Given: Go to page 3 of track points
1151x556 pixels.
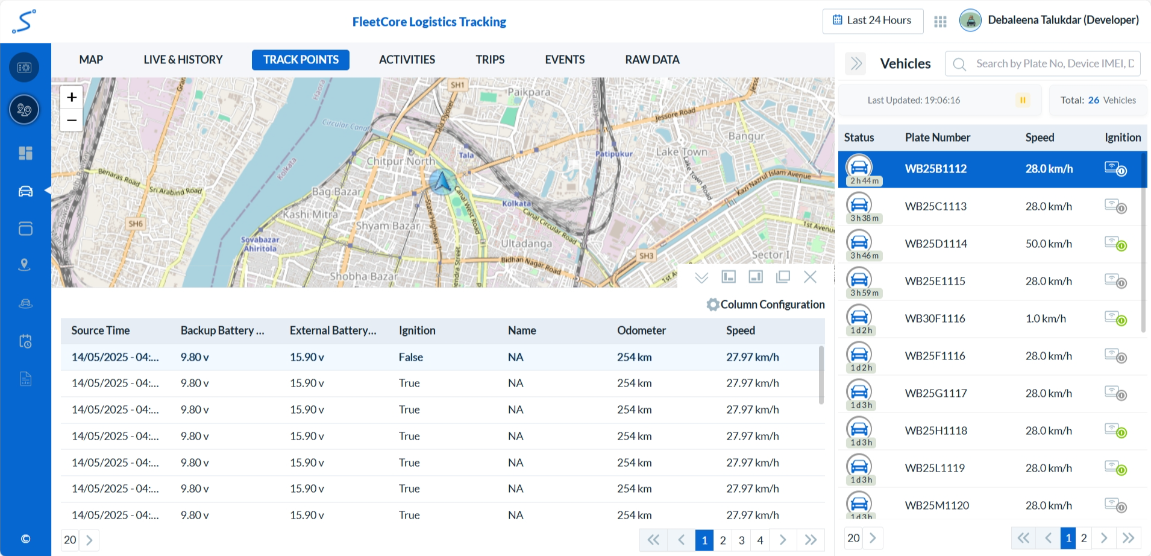Looking at the screenshot, I should [741, 540].
